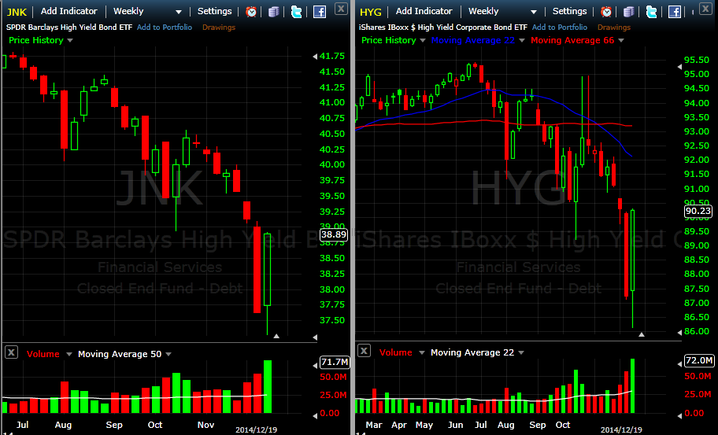
Task: Click the save/disk stack icon in HYG chart
Action: tap(629, 12)
